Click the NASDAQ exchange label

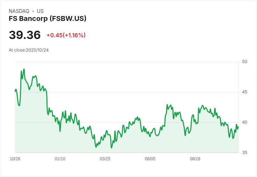click(x=19, y=11)
